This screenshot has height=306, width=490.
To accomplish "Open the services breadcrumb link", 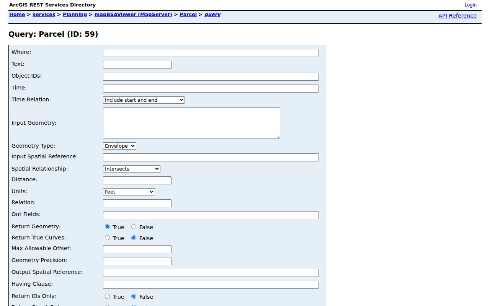I will [44, 15].
